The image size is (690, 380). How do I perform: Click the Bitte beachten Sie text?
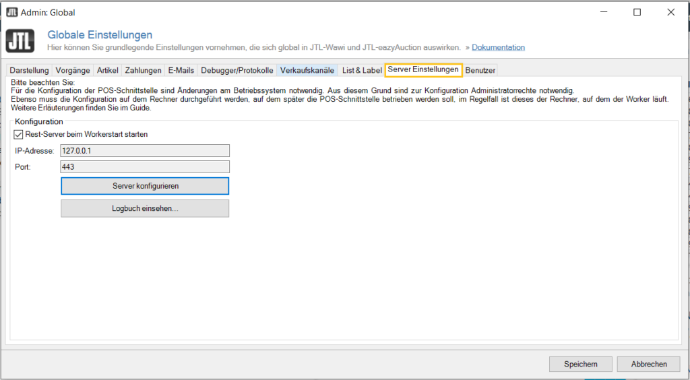pos(43,83)
